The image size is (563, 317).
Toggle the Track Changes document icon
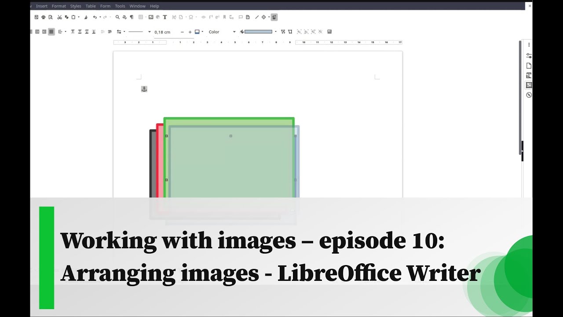click(248, 17)
